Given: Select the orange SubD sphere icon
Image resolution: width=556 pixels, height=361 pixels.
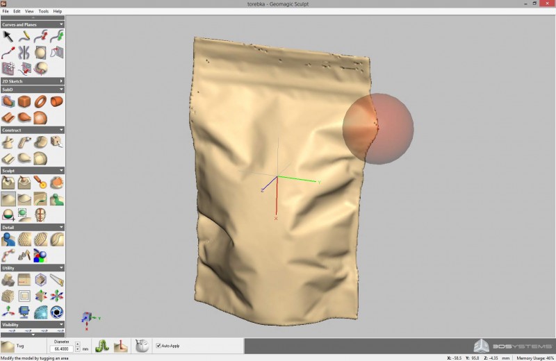Looking at the screenshot, I should 40,117.
